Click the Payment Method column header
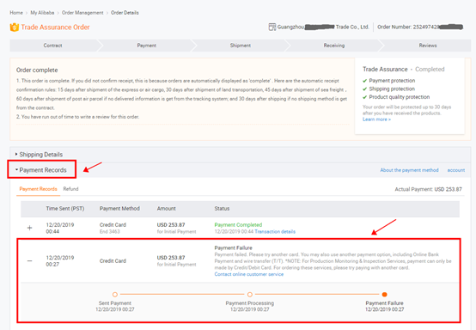 coord(119,209)
